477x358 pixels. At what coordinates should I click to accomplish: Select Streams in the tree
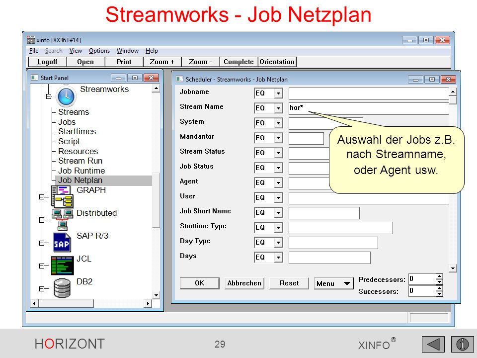pyautogui.click(x=74, y=112)
